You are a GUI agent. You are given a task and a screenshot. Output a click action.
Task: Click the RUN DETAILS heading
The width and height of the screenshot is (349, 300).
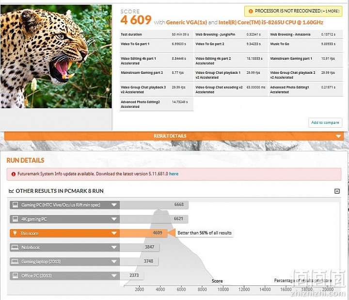(25, 160)
